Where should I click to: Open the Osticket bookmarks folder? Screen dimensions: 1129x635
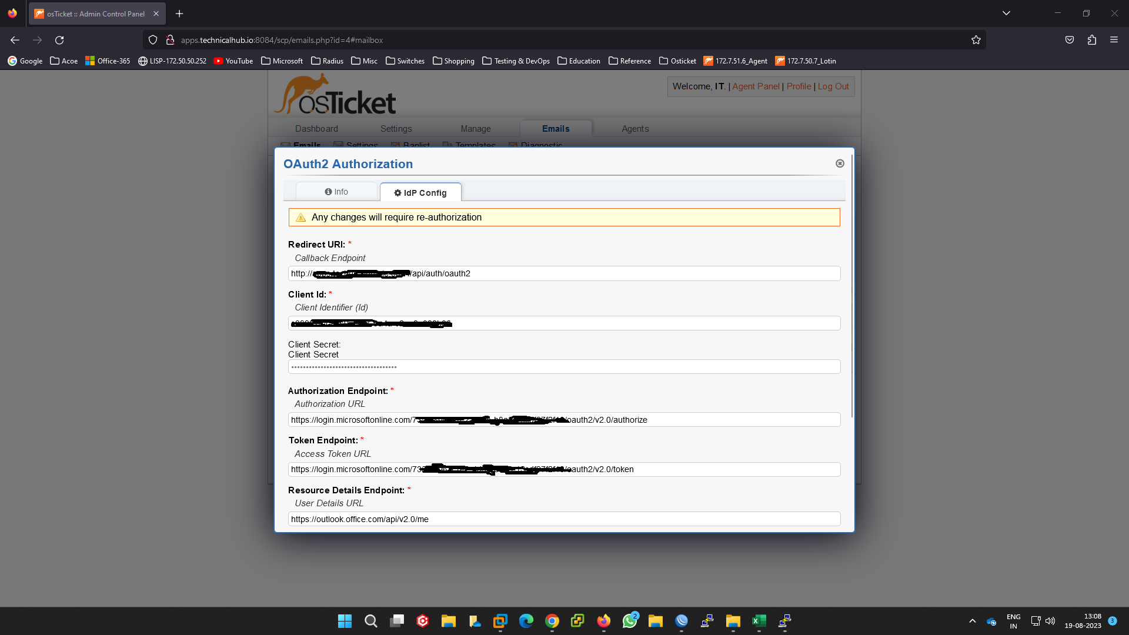pos(677,61)
